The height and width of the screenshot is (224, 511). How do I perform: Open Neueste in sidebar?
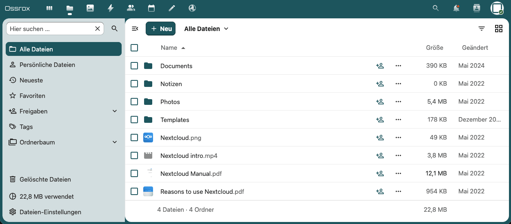coord(64,80)
